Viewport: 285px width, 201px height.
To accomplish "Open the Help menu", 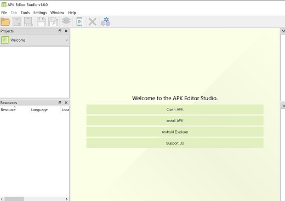I will pyautogui.click(x=72, y=13).
